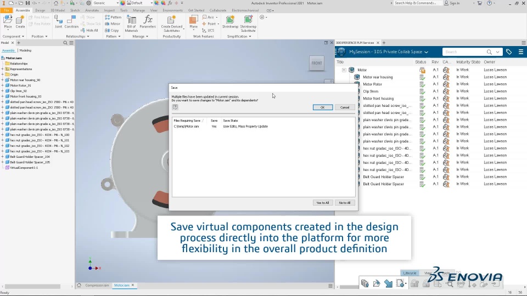
Task: Click the help icon in the Save dialog
Action: click(x=175, y=107)
